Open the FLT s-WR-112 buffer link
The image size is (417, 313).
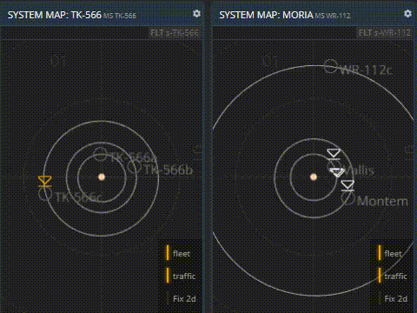click(385, 33)
